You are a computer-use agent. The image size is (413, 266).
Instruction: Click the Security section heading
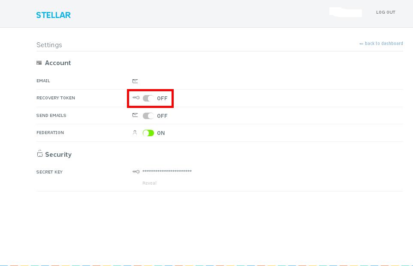coord(58,155)
